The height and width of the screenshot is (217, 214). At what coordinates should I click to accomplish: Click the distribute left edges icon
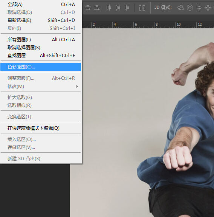coord(109,8)
